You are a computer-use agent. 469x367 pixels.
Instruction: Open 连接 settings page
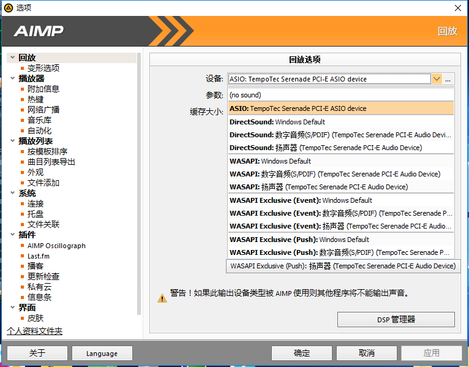(36, 203)
